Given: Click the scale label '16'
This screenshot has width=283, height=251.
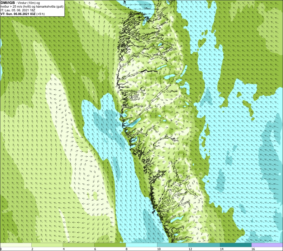Looking at the screenshot, I should [x=253, y=249].
